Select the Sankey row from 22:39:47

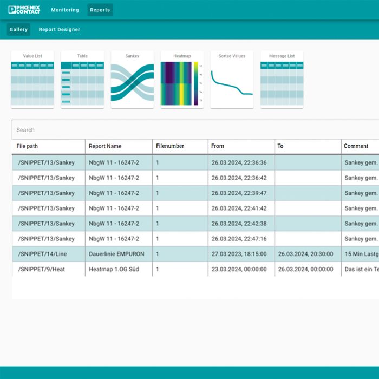[195, 193]
